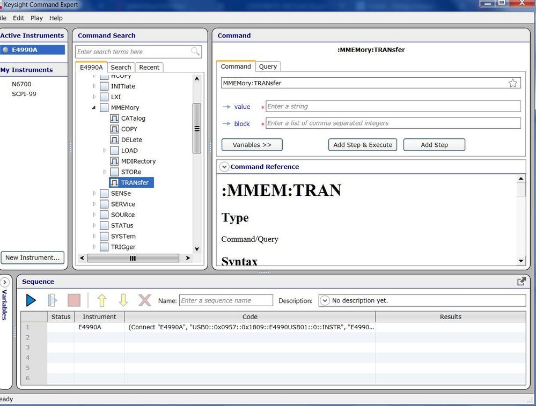Mark MMEMory:TRANsfer as favorite with star
Viewport: 536px width, 406px height.
(513, 83)
